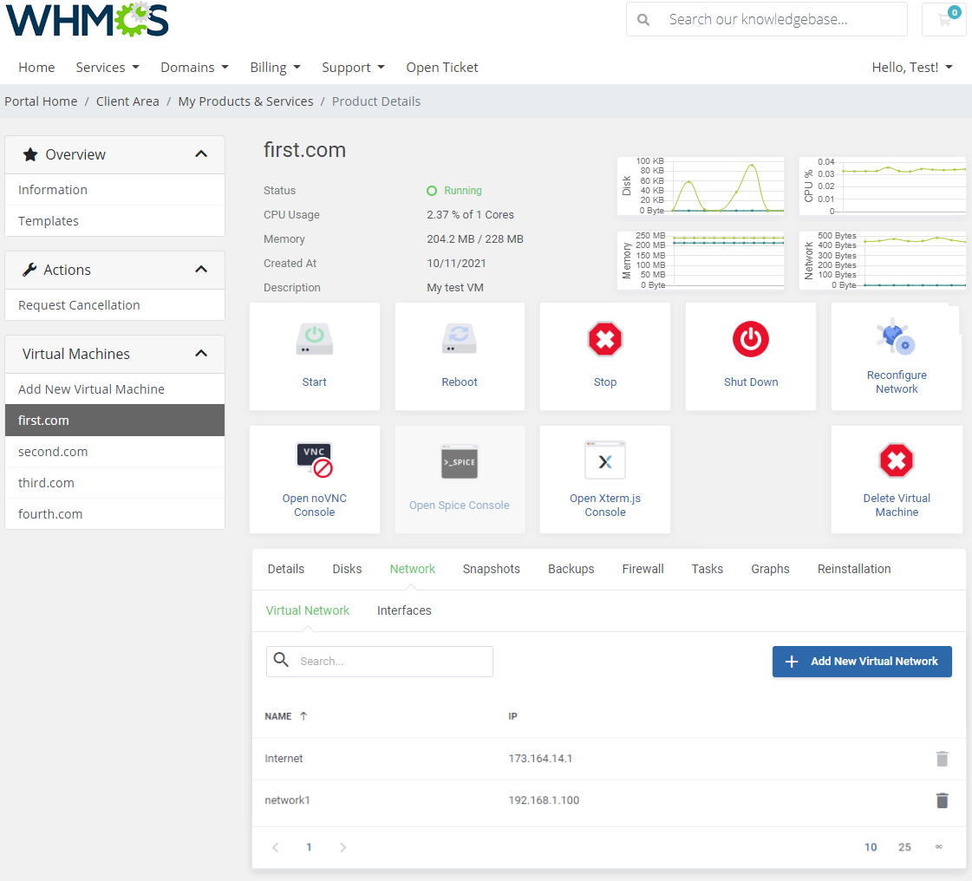Open Templates in Overview sidebar

[114, 221]
